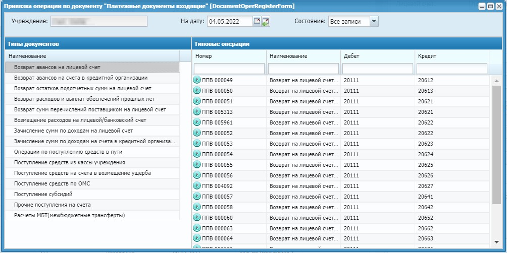Sort by the Кредит column header
This screenshot has height=253, width=507.
click(452, 56)
